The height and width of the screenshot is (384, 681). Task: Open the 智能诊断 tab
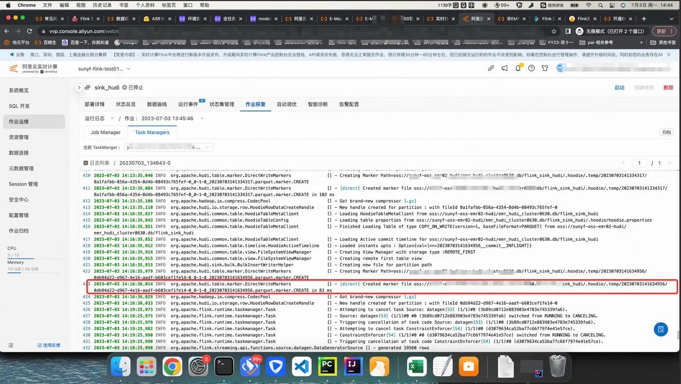click(318, 104)
